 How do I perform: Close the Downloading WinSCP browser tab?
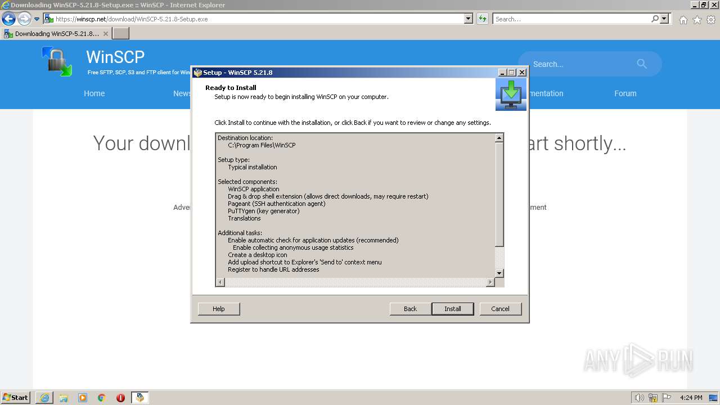coord(105,34)
